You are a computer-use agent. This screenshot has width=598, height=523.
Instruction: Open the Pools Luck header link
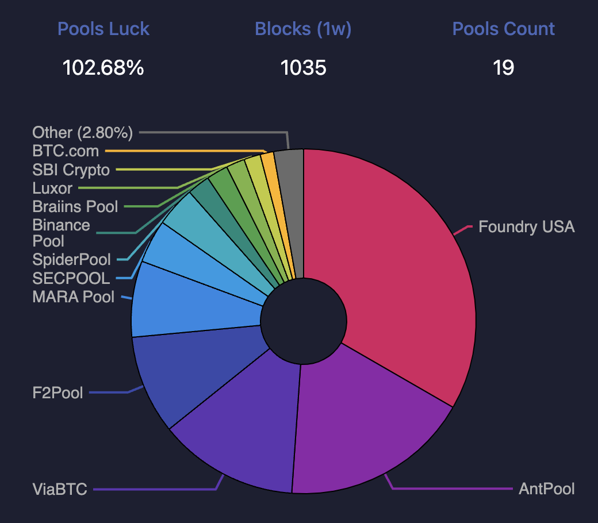[x=103, y=29]
